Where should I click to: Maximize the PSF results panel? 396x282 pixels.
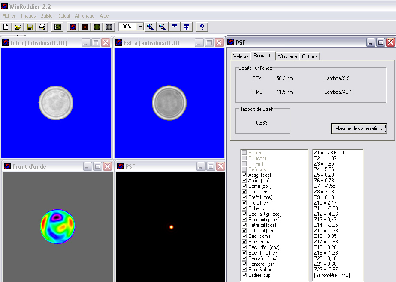click(x=381, y=42)
